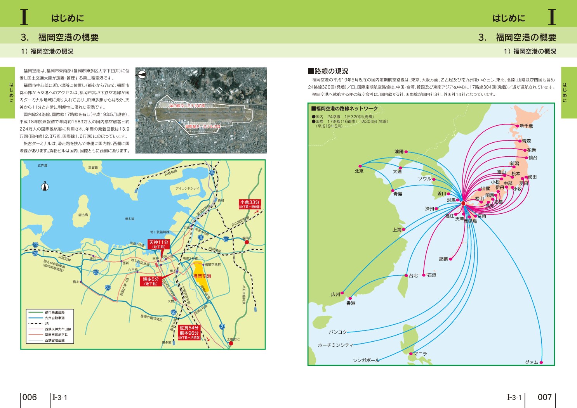The height and width of the screenshot is (408, 577).
Task: Click the 新千歳 destination label
Action: pos(526,126)
